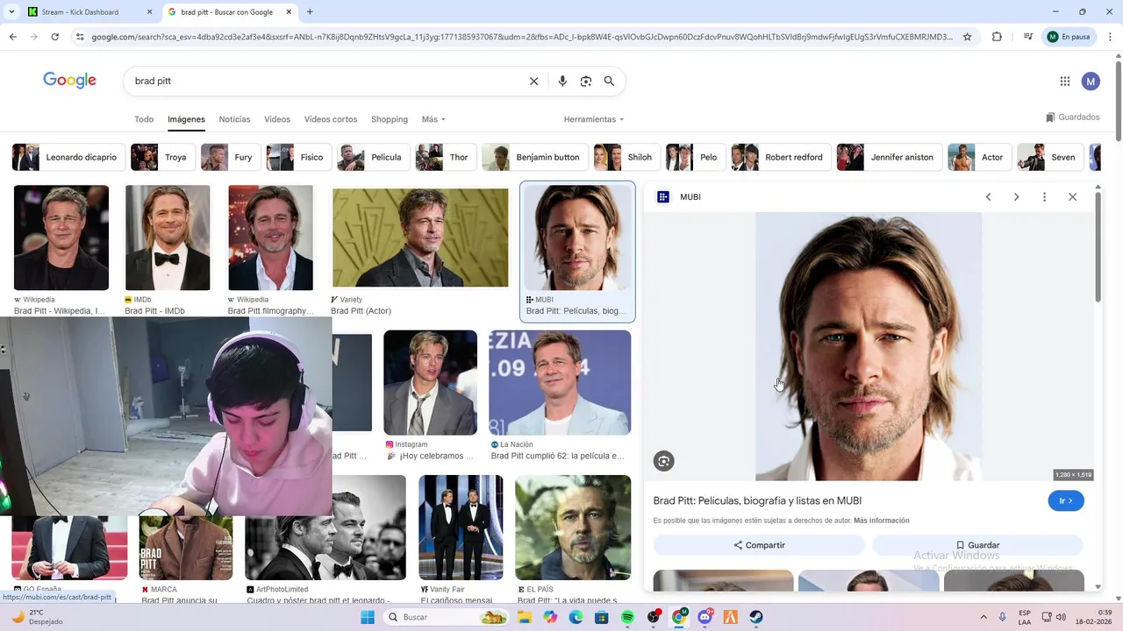1123x631 pixels.
Task: Open the Chrome extensions puzzle icon
Action: click(997, 37)
